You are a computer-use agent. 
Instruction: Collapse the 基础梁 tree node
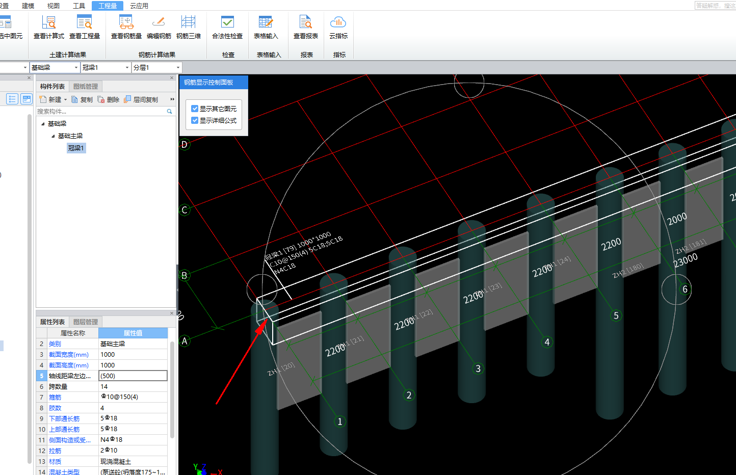[x=43, y=124]
